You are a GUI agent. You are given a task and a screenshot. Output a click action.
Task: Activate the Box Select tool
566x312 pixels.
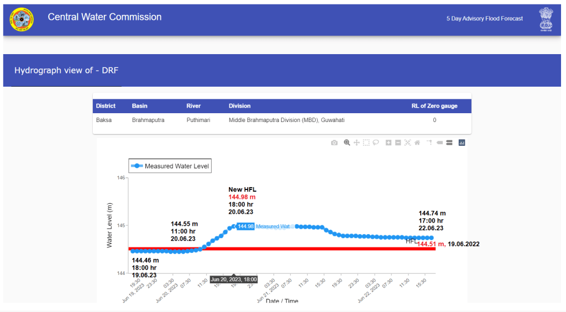(366, 142)
